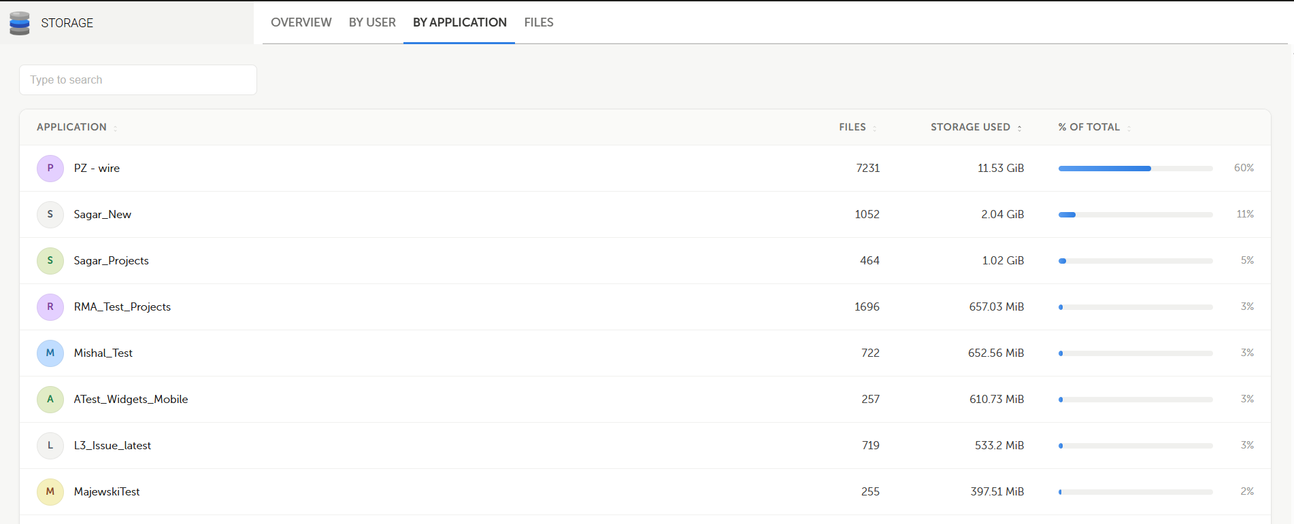Sort by the Files column arrow
The image size is (1294, 524).
875,128
